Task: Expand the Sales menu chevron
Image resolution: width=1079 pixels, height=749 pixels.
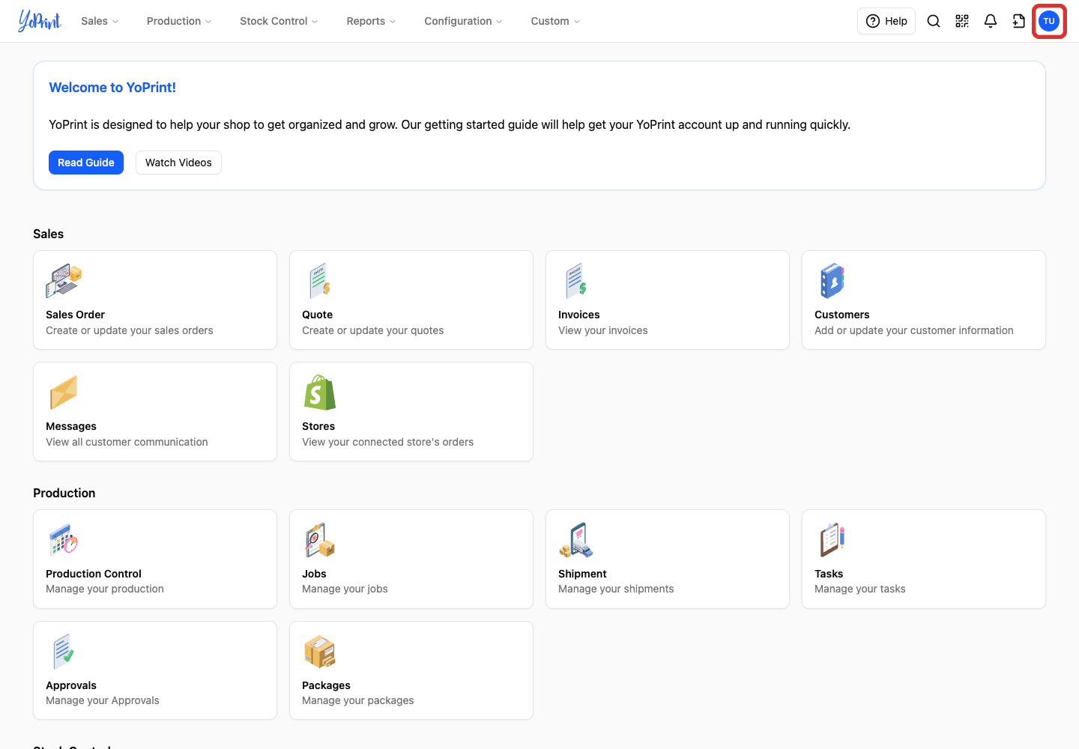Action: point(115,22)
